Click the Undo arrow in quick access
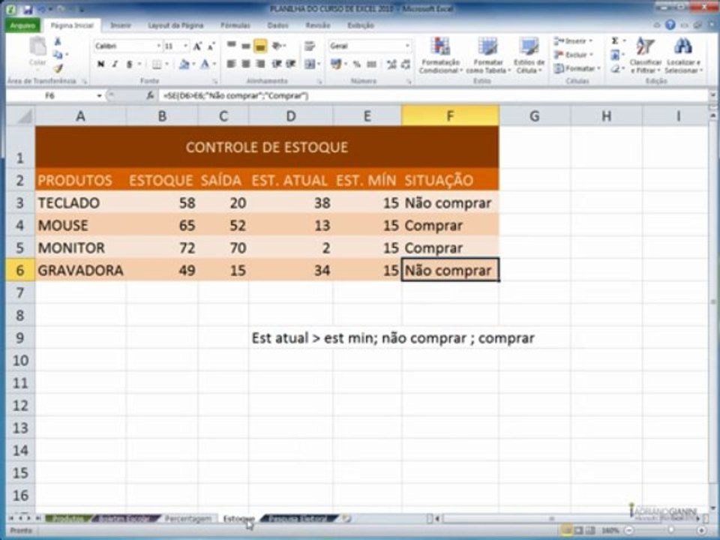The image size is (720, 540). click(42, 9)
